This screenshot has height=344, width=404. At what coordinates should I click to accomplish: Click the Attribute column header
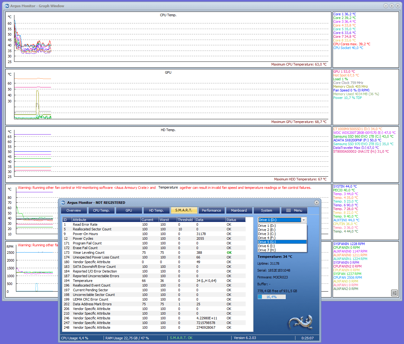point(106,220)
